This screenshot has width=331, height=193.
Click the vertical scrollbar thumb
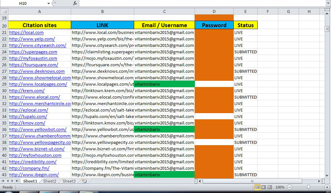(x=327, y=29)
